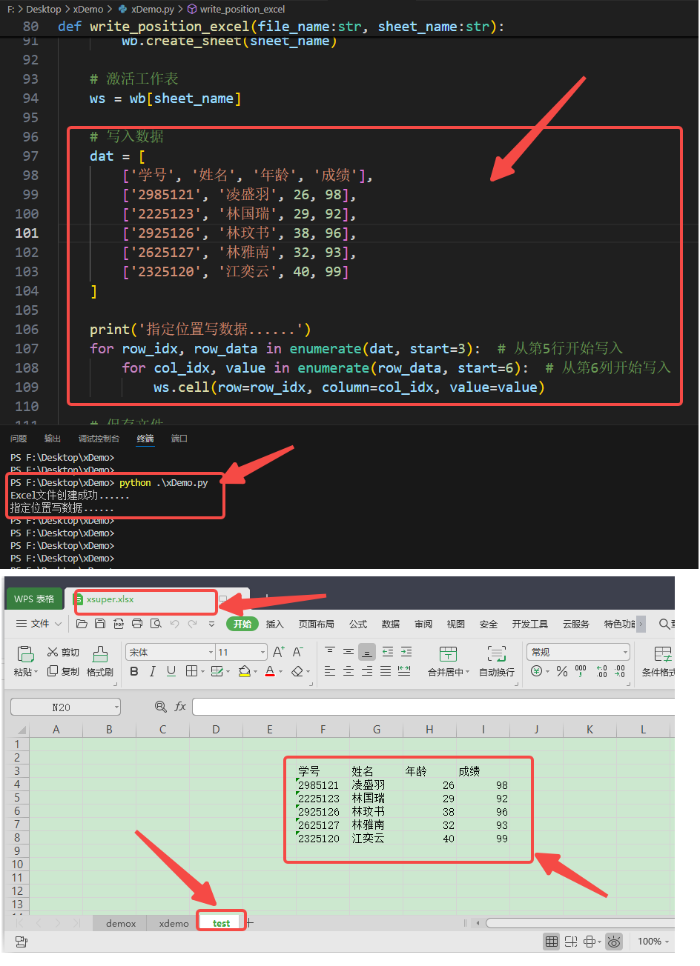Click the name box showing N20
Image resolution: width=700 pixels, height=966 pixels.
65,707
